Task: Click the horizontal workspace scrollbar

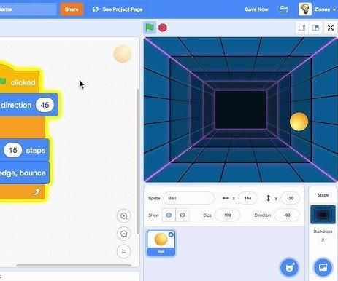Action: [x=74, y=265]
